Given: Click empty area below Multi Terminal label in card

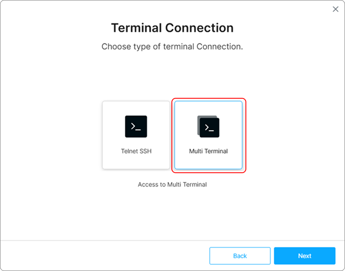Looking at the screenshot, I should pos(208,162).
